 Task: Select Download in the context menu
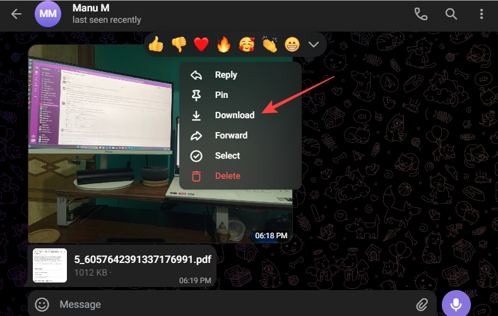234,115
